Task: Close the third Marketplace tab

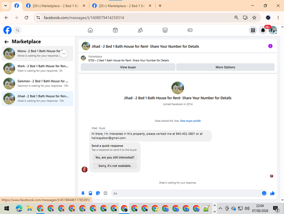Action: pyautogui.click(x=150, y=6)
